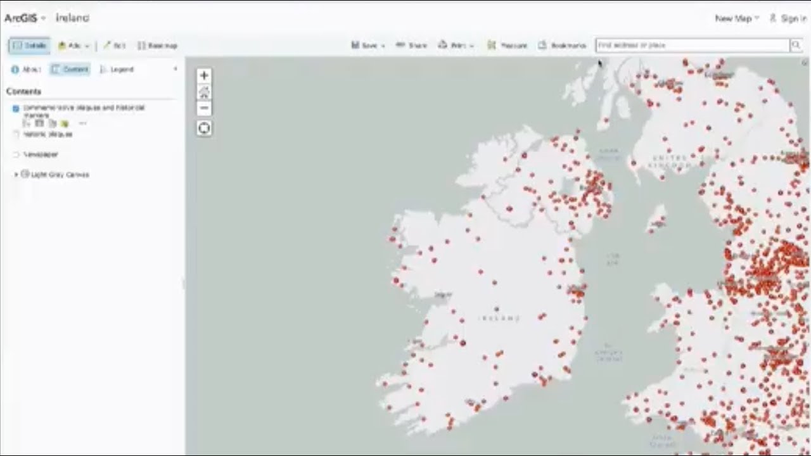The height and width of the screenshot is (456, 811).
Task: Click change style icon under Commemorative plaques
Action: 52,123
